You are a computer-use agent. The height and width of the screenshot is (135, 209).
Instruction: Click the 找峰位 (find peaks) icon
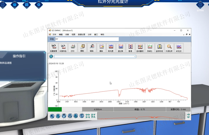pos(150,48)
